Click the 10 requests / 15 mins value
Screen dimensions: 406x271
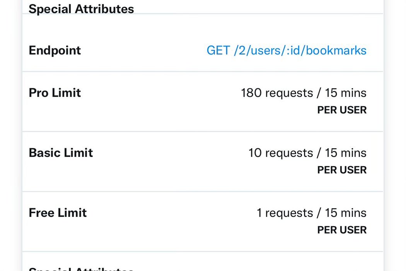point(307,153)
